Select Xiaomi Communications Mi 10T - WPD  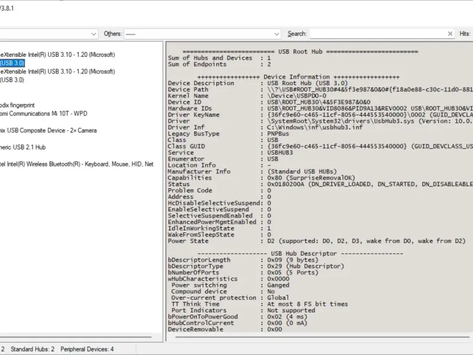click(43, 114)
